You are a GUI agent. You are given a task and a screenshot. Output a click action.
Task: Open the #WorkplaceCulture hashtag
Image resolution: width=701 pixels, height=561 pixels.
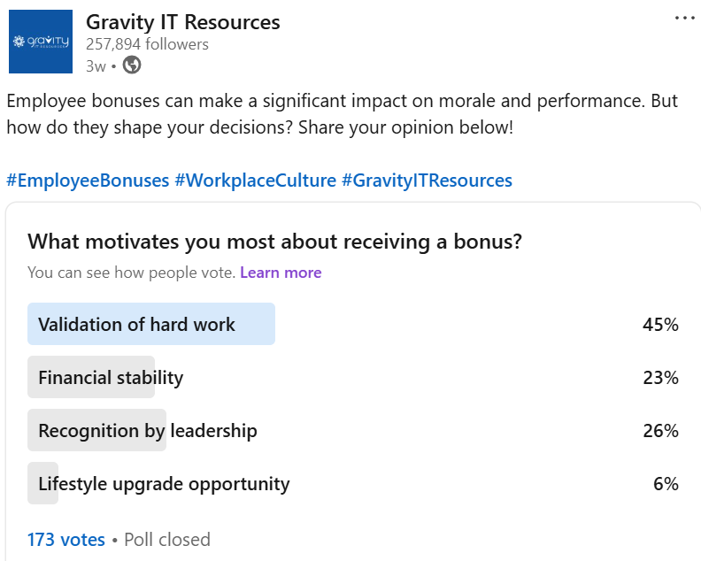point(255,181)
